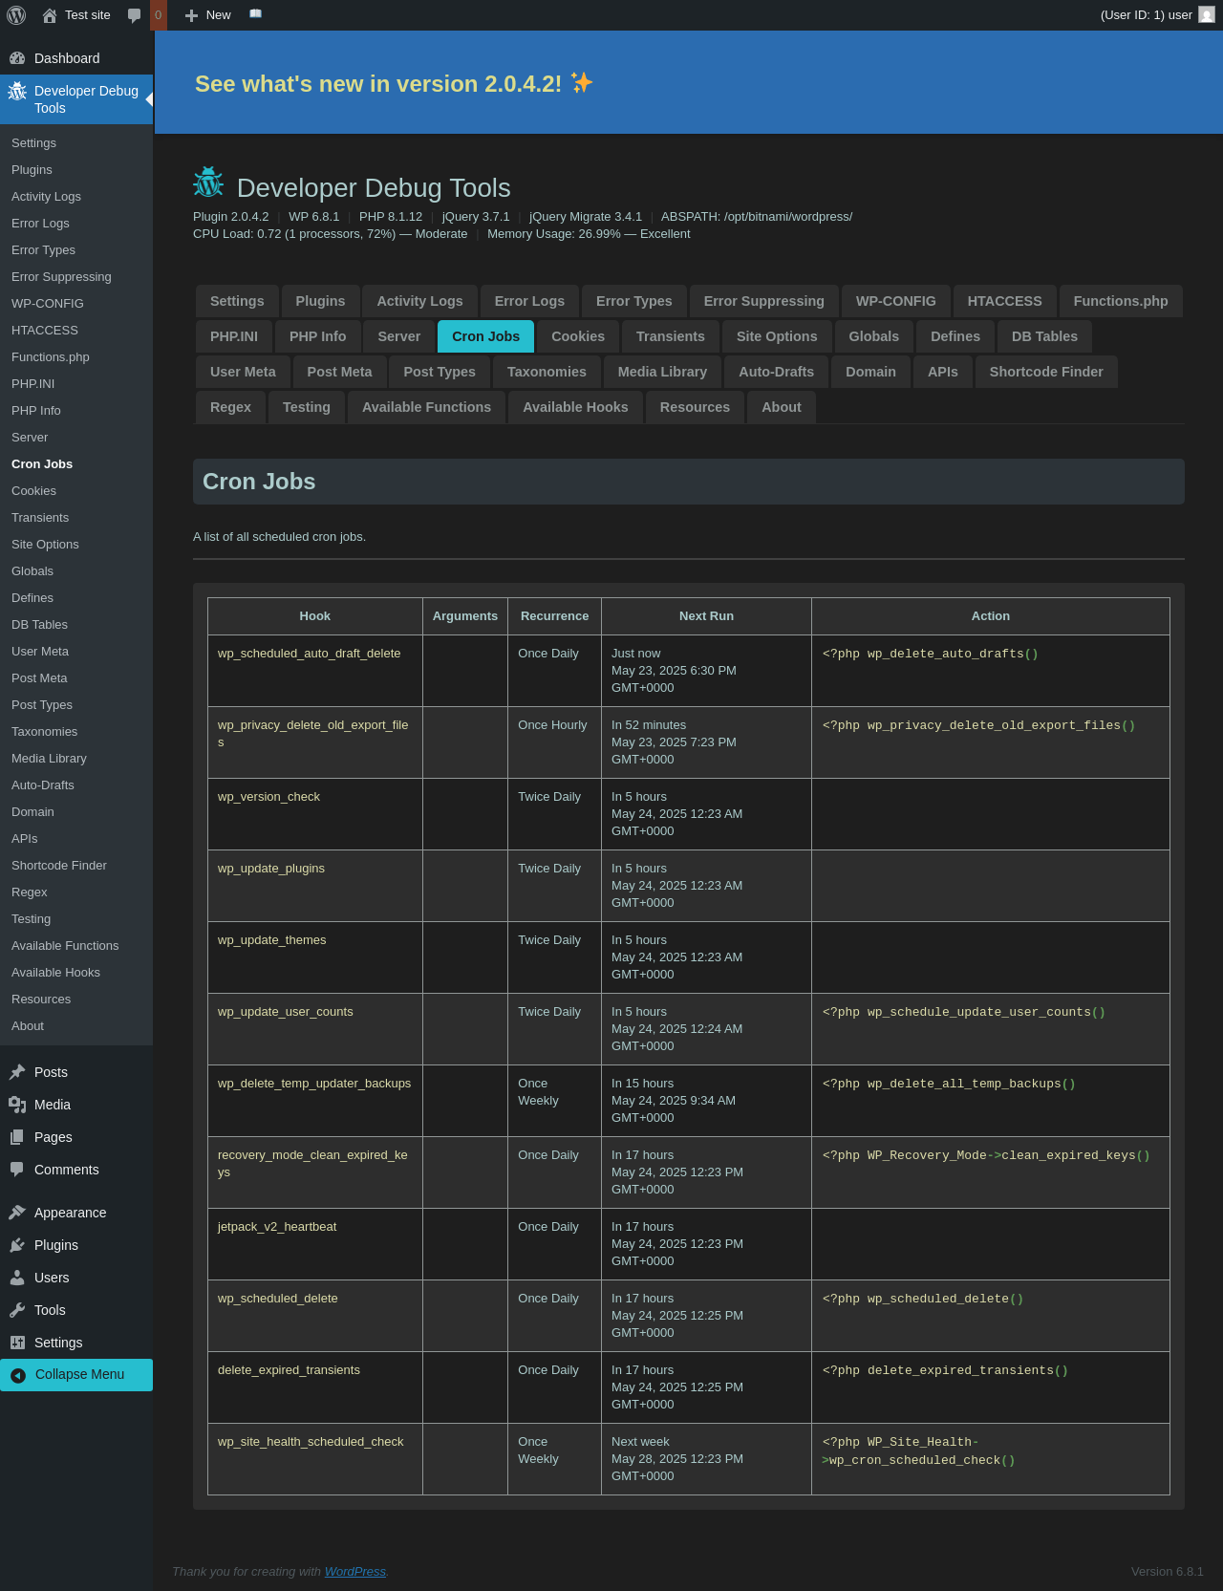Viewport: 1223px width, 1591px height.
Task: Click the WordPress link in footer
Action: [354, 1572]
